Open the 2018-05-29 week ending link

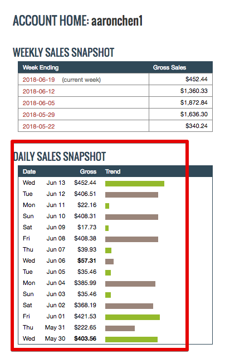pyautogui.click(x=38, y=115)
